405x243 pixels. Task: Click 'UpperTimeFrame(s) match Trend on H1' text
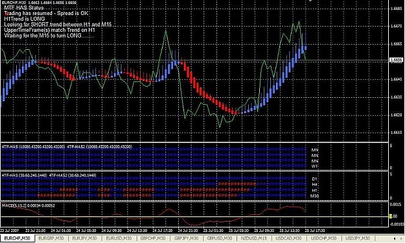50,30
